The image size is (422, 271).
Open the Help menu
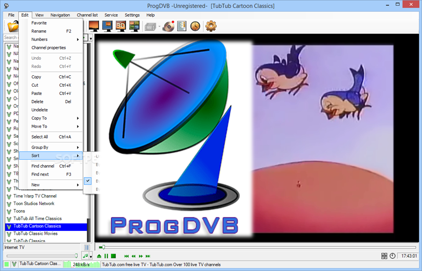coord(150,15)
